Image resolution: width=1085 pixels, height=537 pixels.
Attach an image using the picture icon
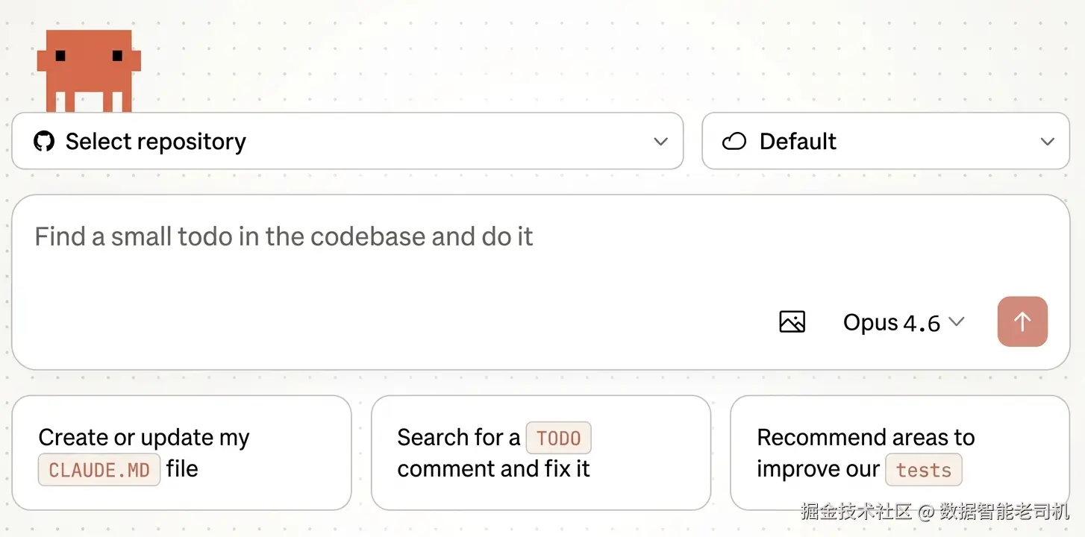tap(792, 321)
